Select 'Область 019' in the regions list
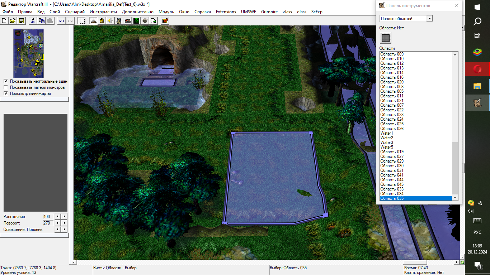This screenshot has width=490, height=275. point(416,152)
